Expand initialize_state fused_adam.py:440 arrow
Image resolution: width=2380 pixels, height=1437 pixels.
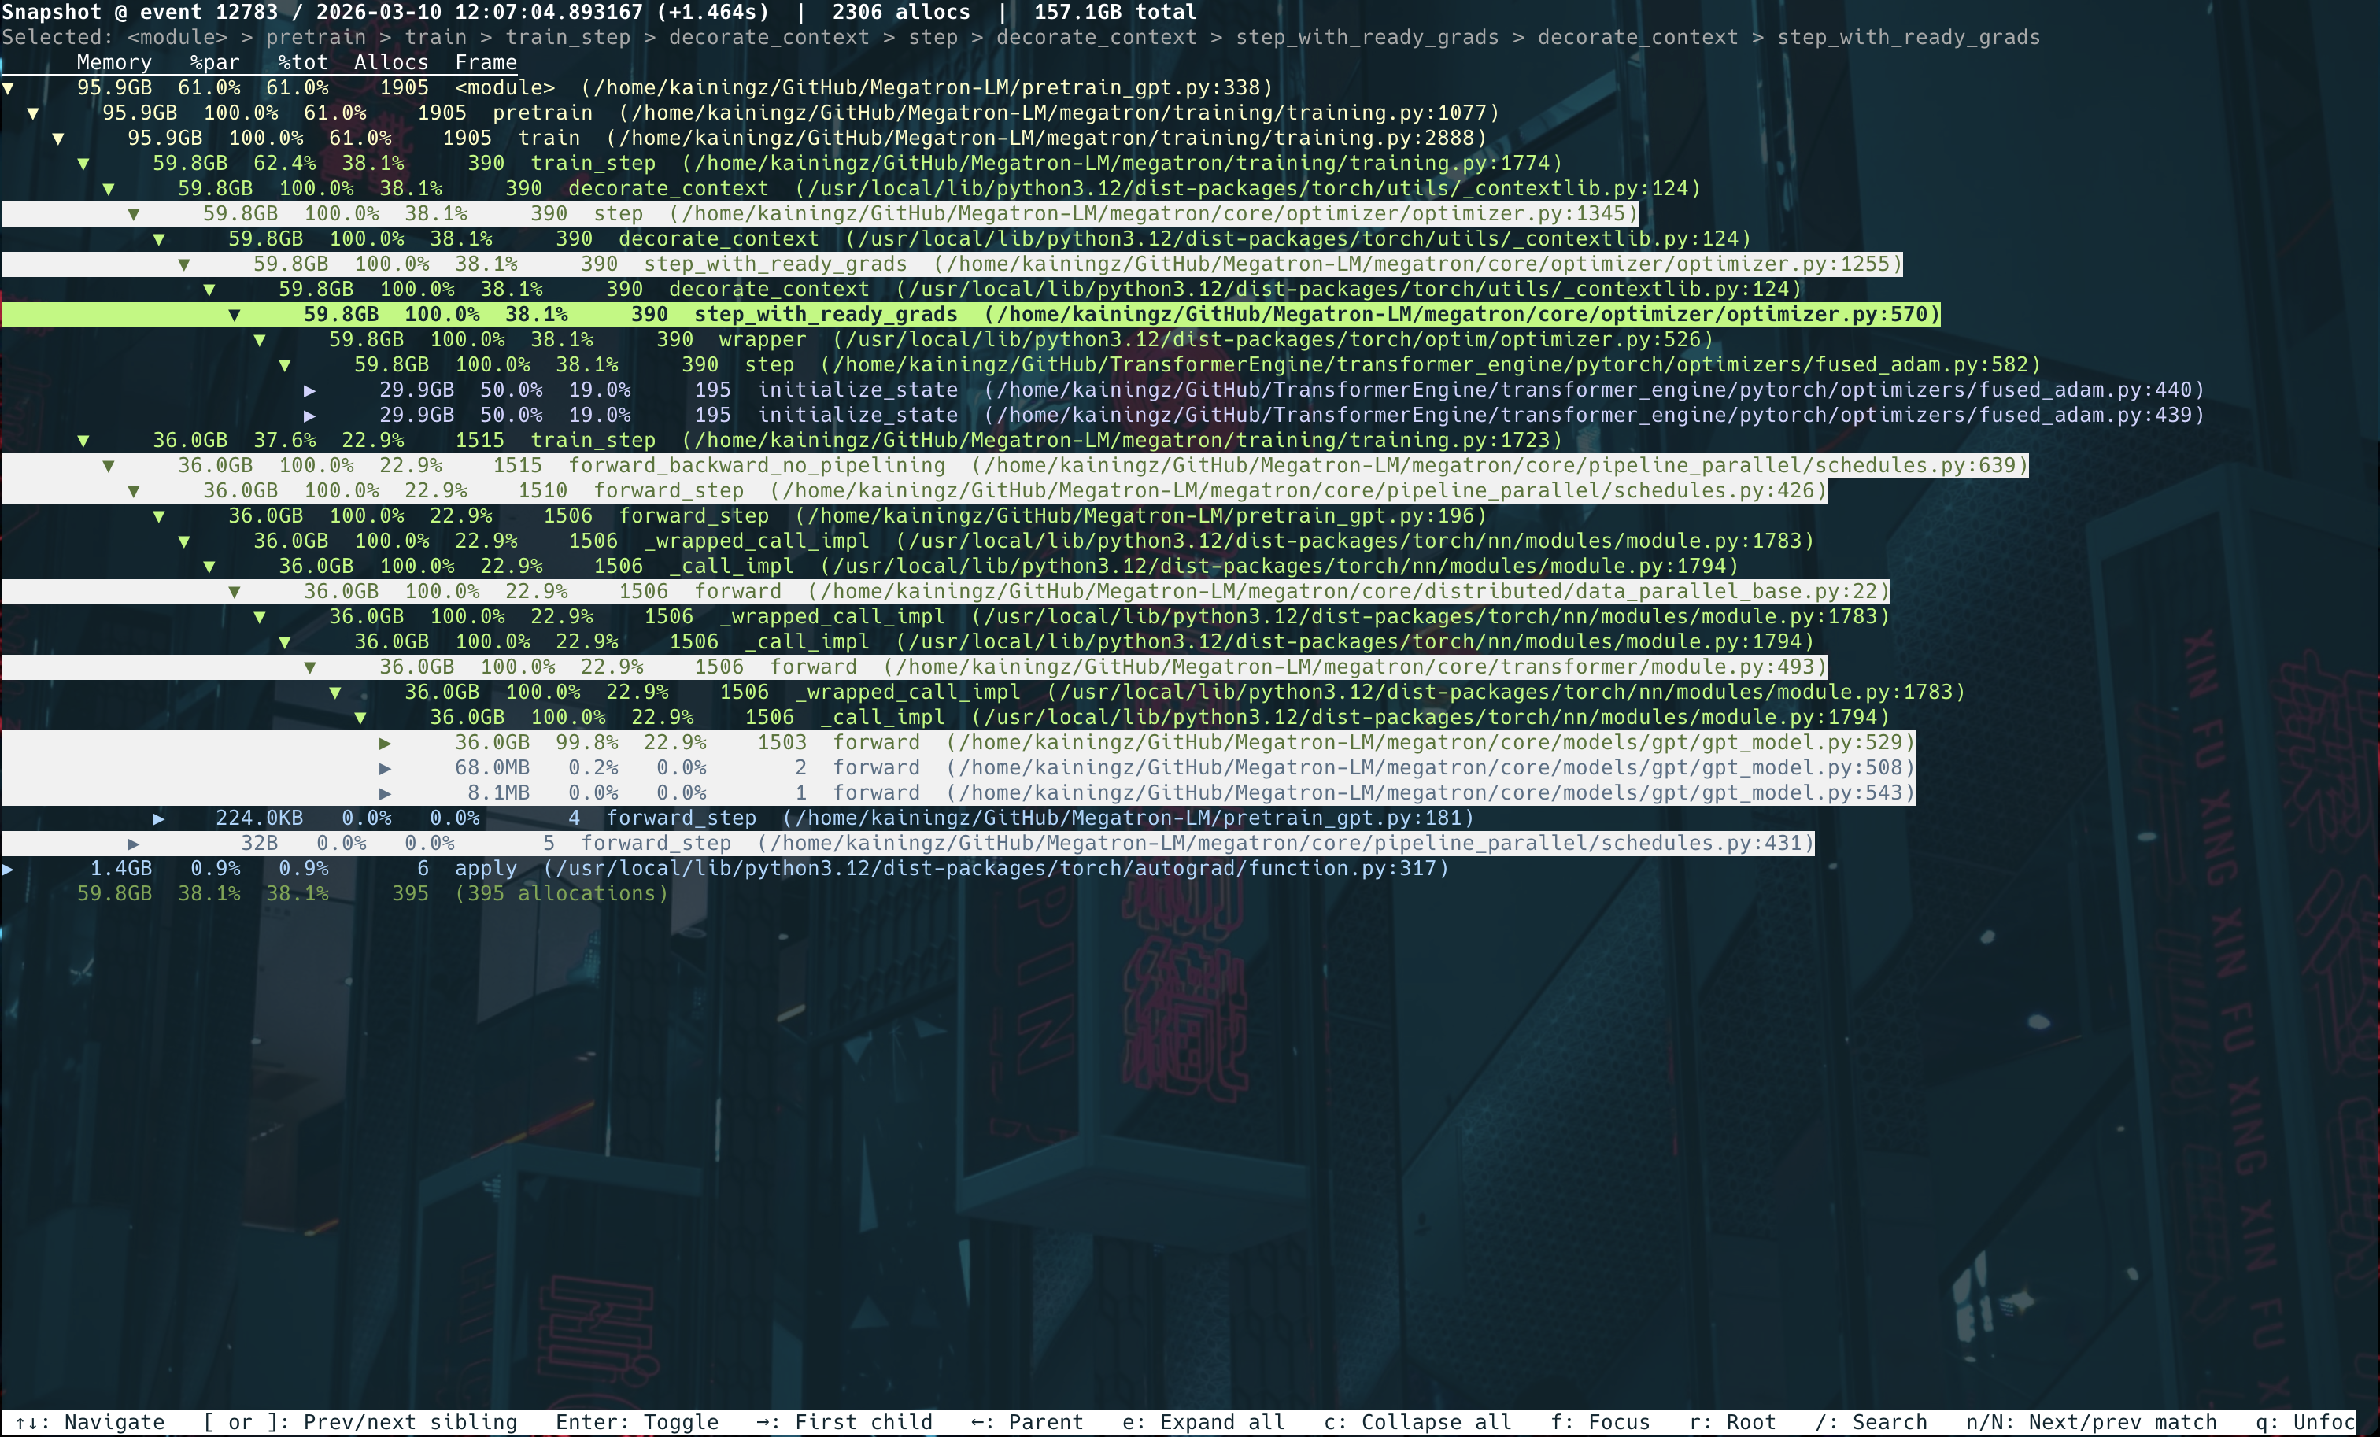tap(309, 390)
